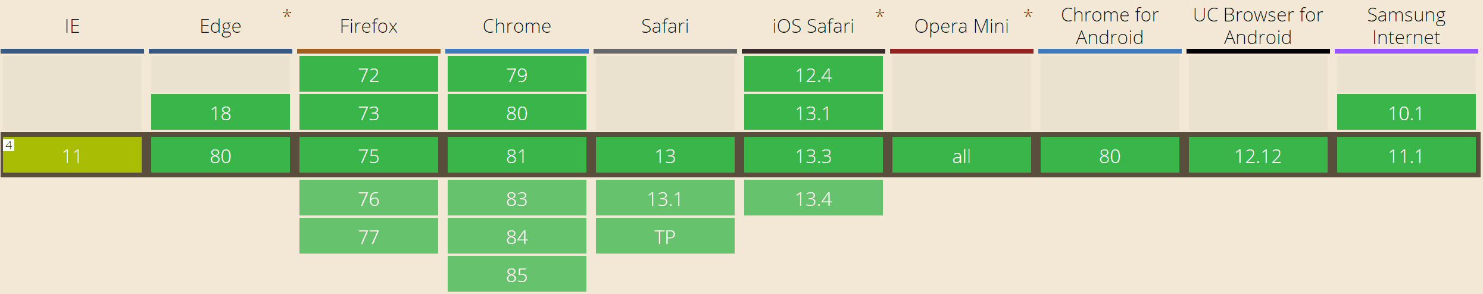This screenshot has height=294, width=1483.
Task: Click the note 4 marker on IE 11
Action: point(9,145)
